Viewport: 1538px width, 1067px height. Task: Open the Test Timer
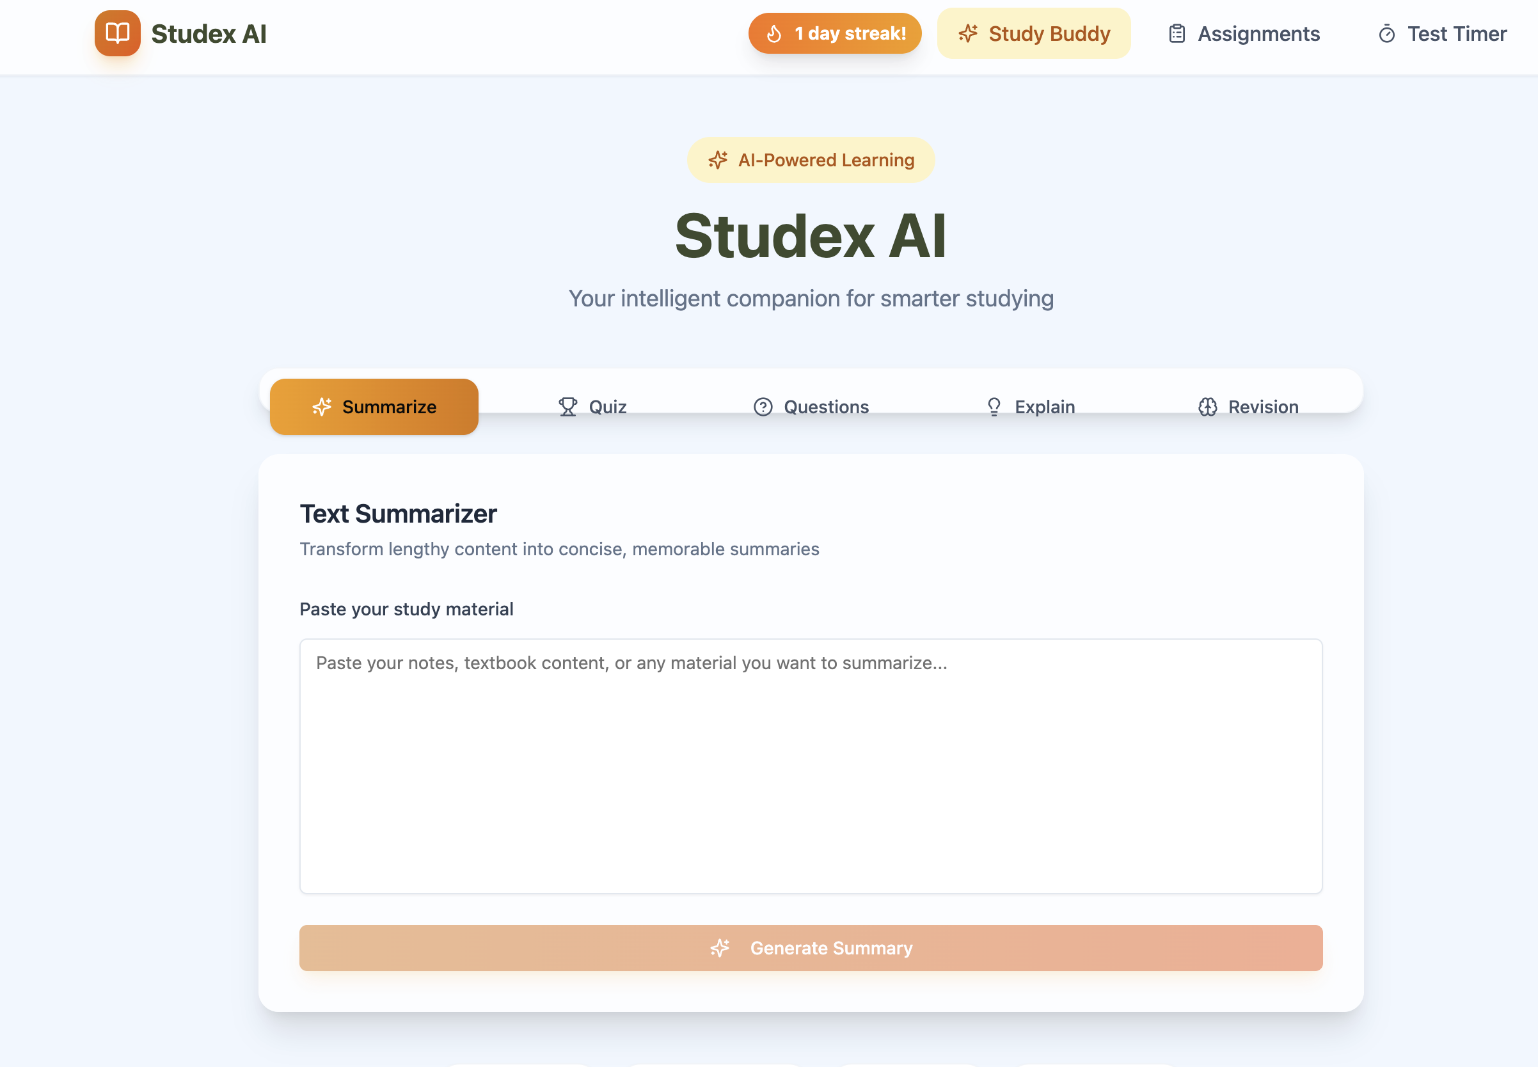pyautogui.click(x=1441, y=33)
